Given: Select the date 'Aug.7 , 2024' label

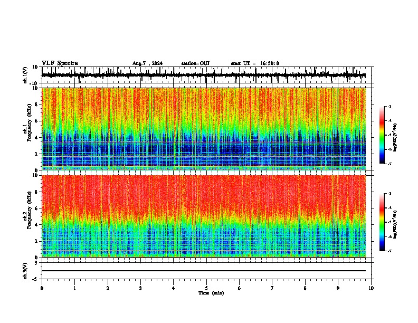Looking at the screenshot, I should 147,63.
